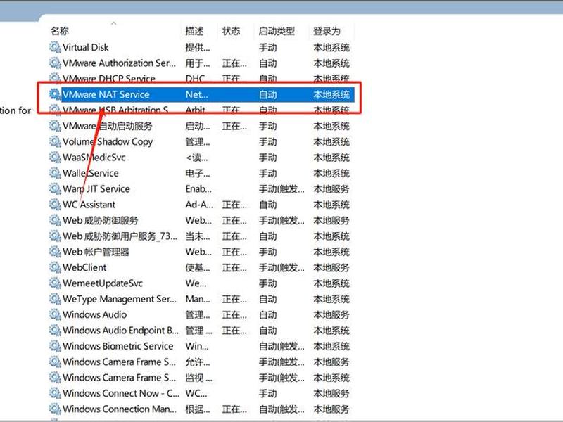Click 手动 startup type of Virtual Disk
The width and height of the screenshot is (563, 422).
268,47
